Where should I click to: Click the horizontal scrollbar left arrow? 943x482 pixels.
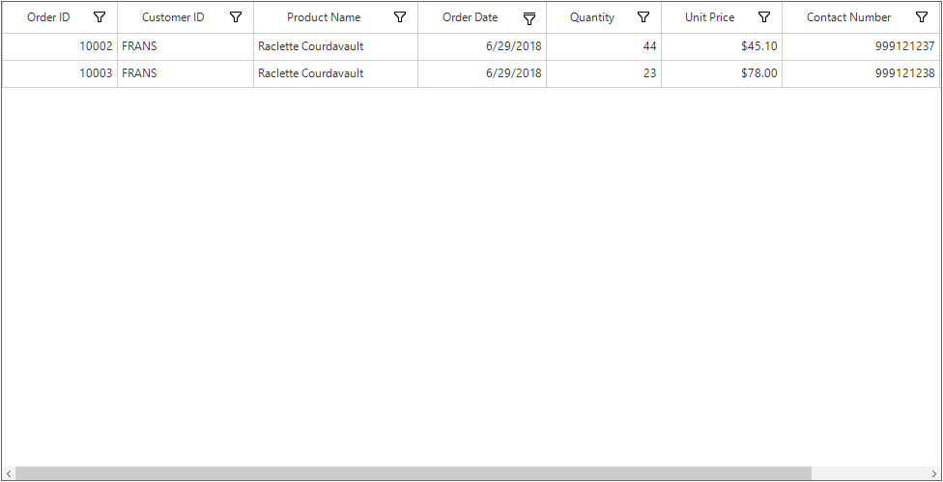pyautogui.click(x=9, y=473)
